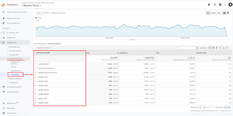This screenshot has height=116, width=233.
Task: Click the chart collapse handle below graph
Action: click(x=132, y=40)
